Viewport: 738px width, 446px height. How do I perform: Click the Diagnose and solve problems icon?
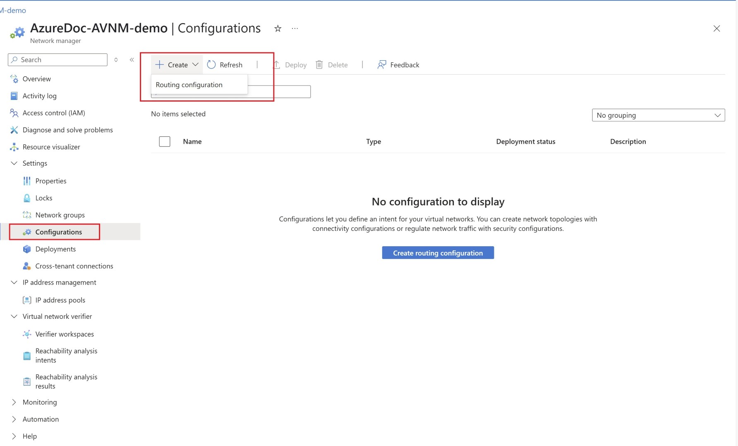coord(14,130)
